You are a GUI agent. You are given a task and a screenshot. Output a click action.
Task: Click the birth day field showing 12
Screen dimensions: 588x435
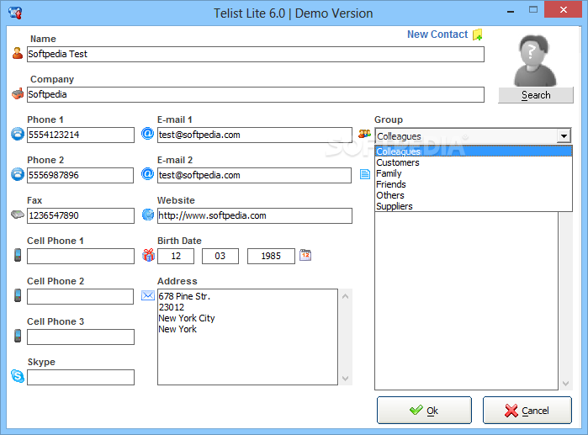tap(176, 256)
